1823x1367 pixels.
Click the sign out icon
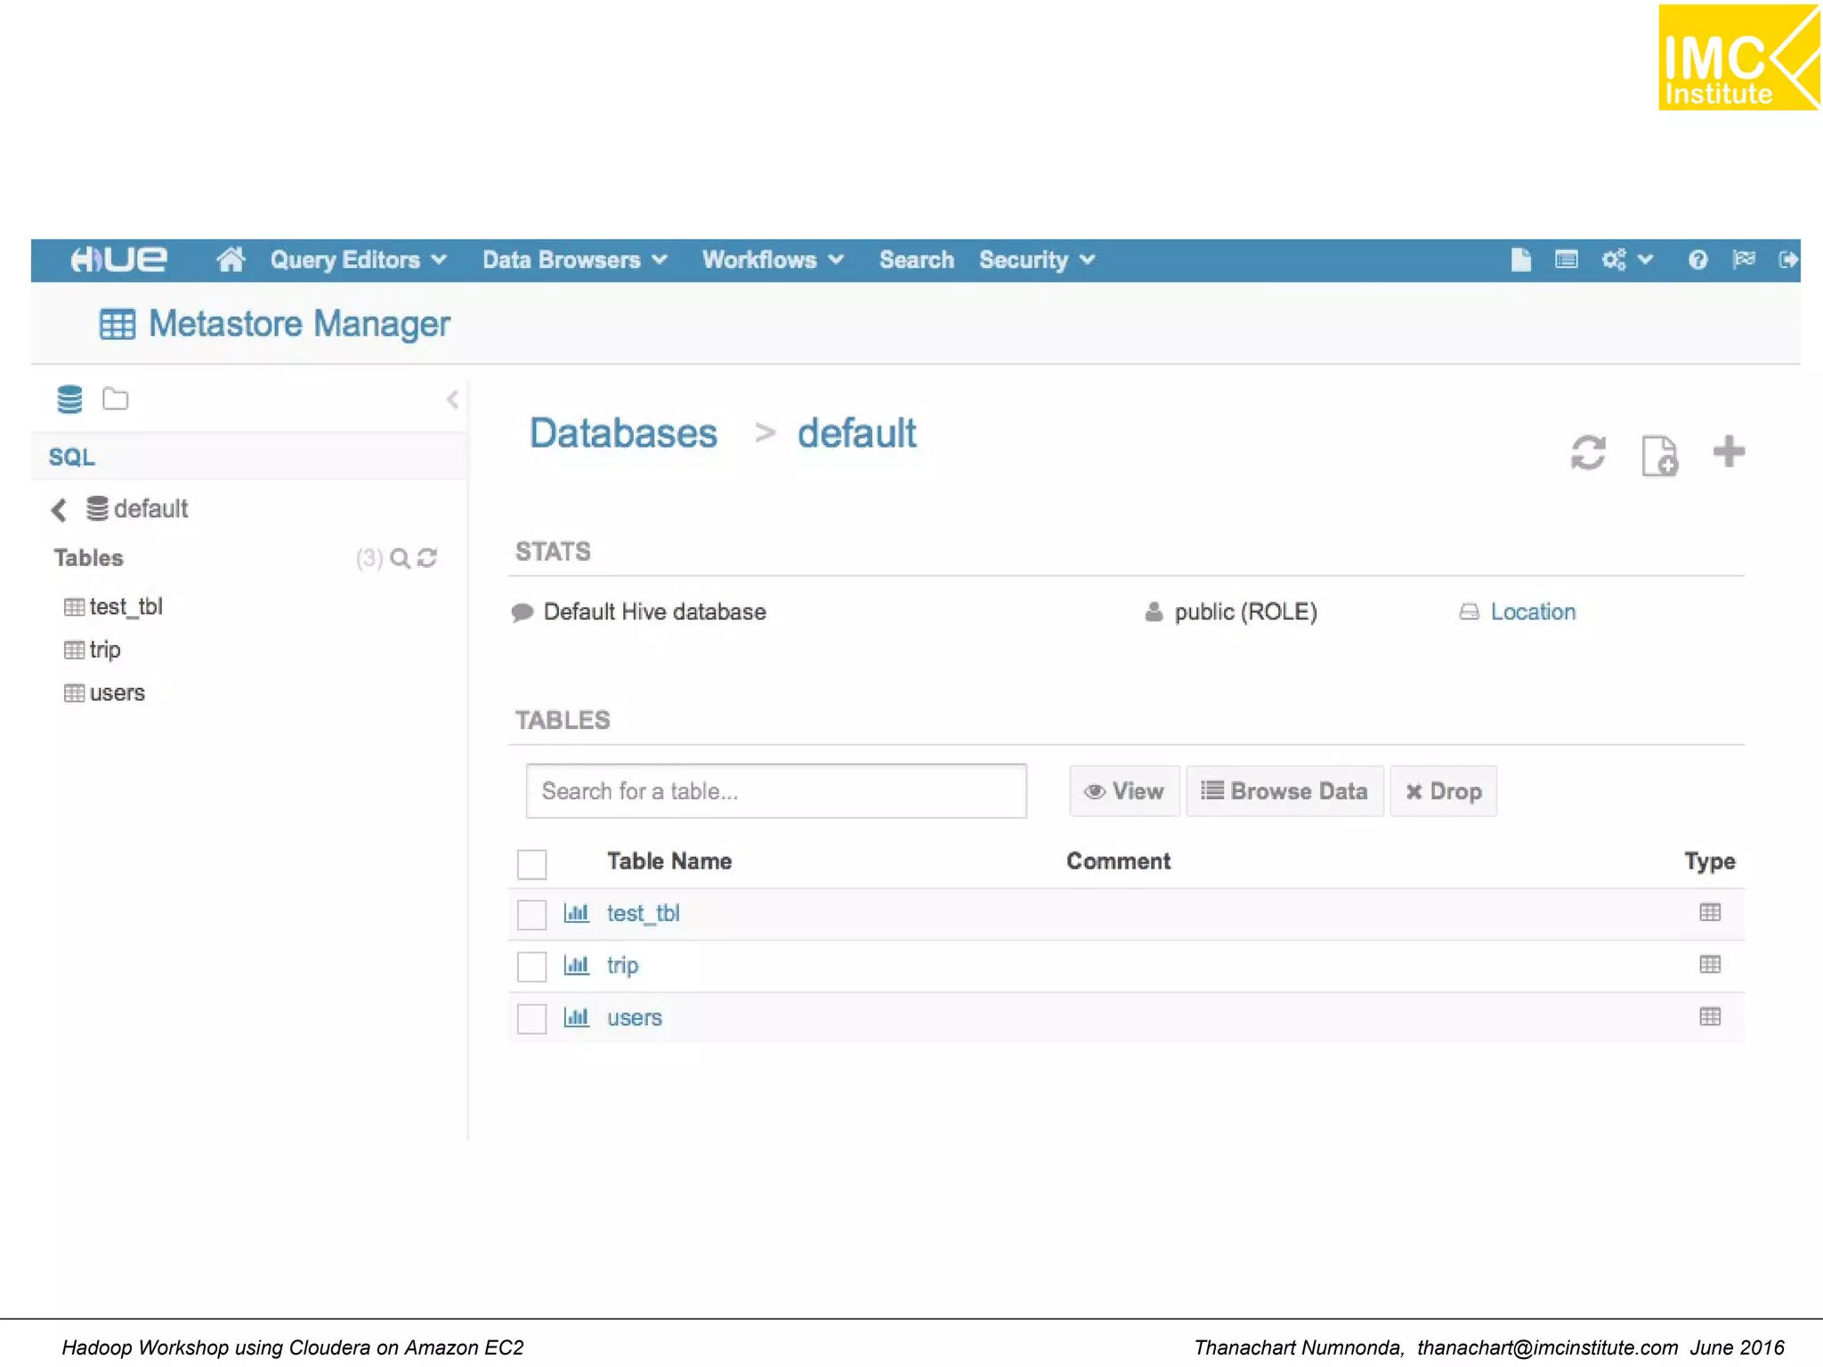tap(1787, 260)
